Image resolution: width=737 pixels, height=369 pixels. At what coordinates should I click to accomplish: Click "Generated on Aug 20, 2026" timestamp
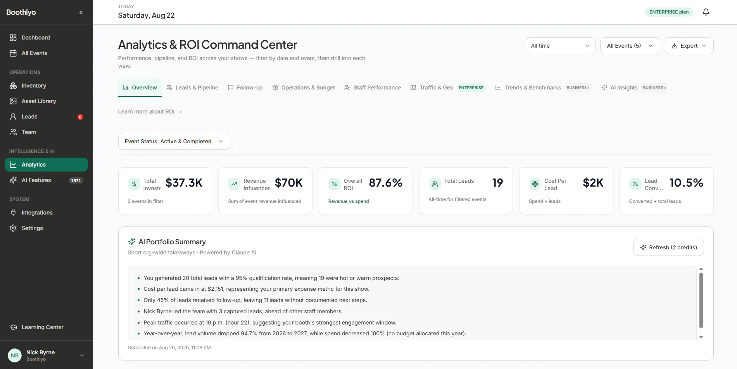(x=169, y=348)
